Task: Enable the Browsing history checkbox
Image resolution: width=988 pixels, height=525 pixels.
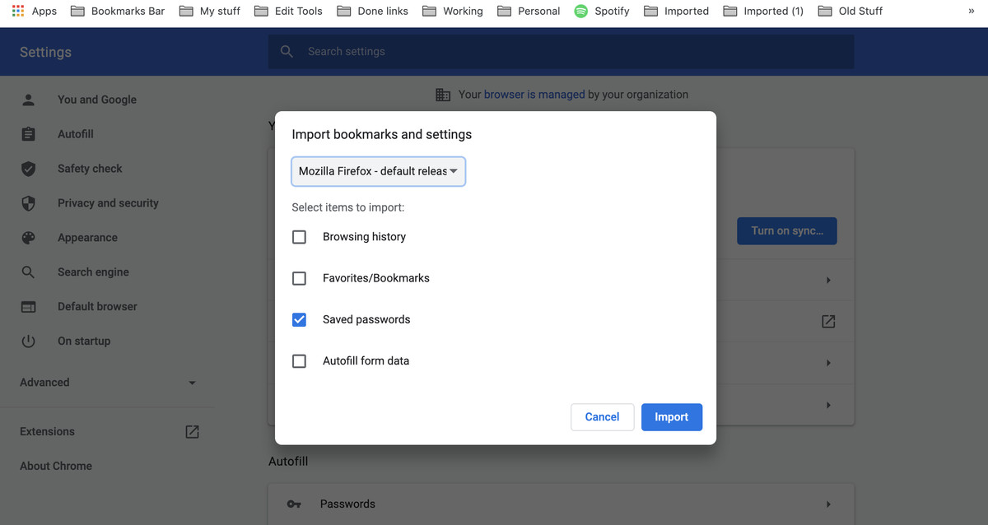Action: [300, 237]
